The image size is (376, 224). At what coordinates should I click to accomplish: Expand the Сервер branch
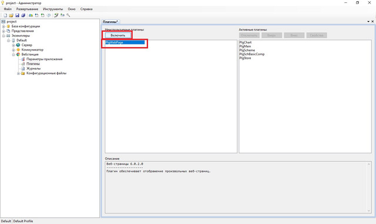pos(14,45)
